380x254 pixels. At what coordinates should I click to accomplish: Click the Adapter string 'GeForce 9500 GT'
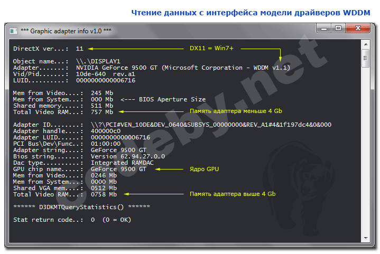[118, 150]
